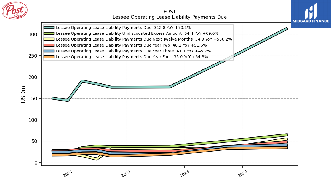Viewport: 331px width, 186px height.
Task: Click the yellow Next Twelve Months swatch
Action: point(49,39)
